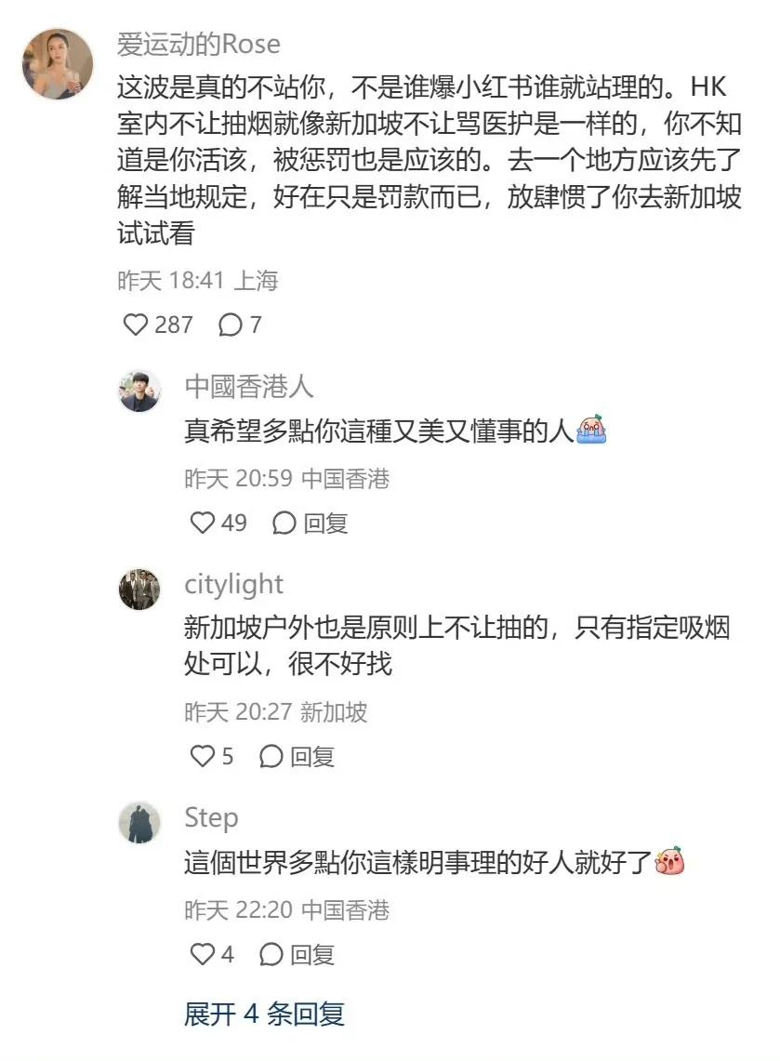Select 回复 text under 中國香港人's comment
Screen dimensions: 780x1061
(325, 523)
